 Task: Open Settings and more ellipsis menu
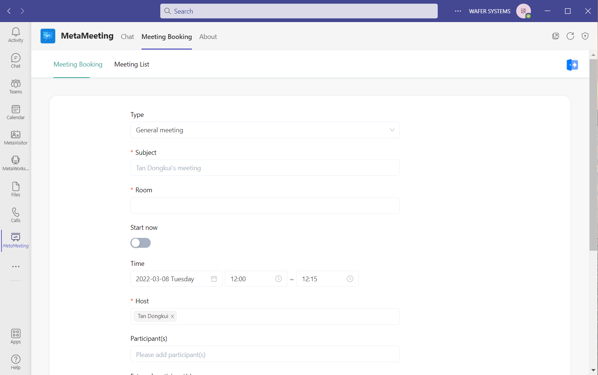coord(458,11)
